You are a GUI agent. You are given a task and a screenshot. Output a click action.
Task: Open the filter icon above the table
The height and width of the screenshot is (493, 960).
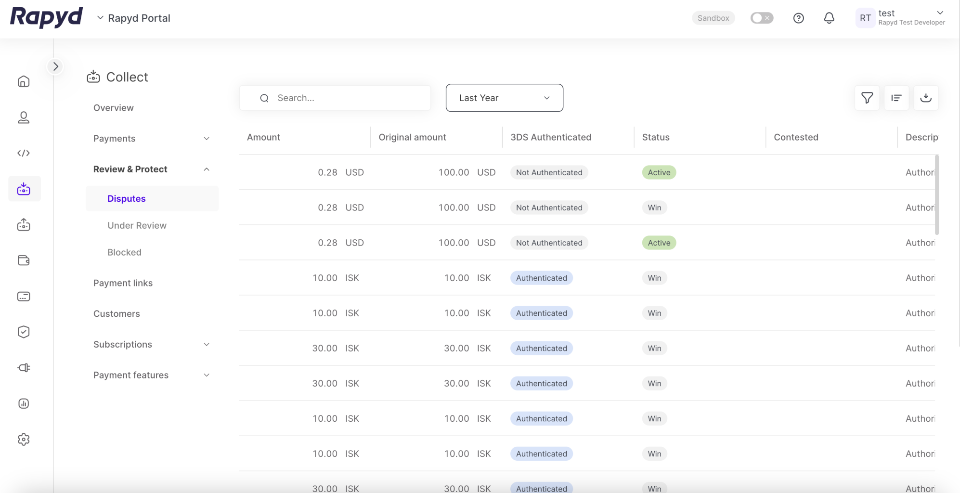point(867,98)
